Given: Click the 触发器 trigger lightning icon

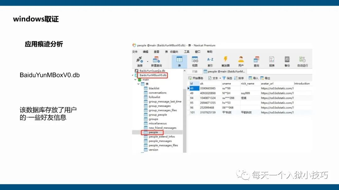Looking at the screenshot, I should pos(225,61).
